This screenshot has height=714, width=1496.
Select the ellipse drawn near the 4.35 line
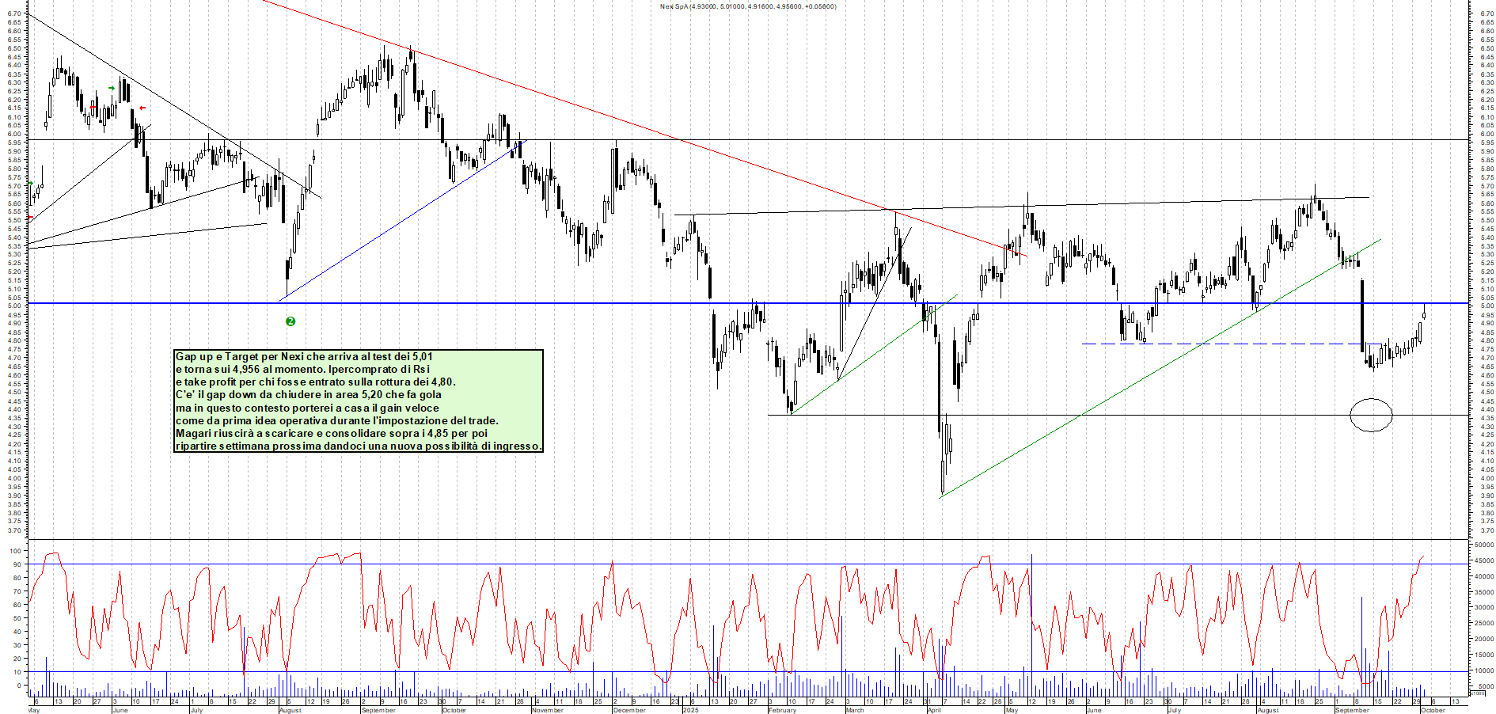point(1371,415)
